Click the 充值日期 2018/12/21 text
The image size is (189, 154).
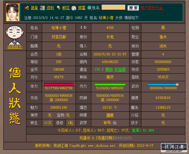(x=114, y=138)
